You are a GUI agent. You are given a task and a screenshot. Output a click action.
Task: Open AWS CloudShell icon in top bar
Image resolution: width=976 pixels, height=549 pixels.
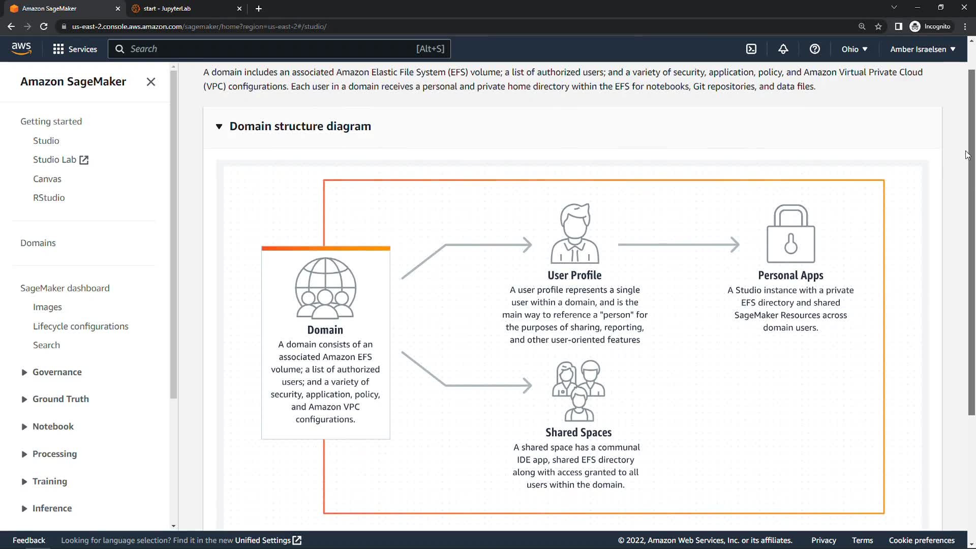click(x=751, y=49)
